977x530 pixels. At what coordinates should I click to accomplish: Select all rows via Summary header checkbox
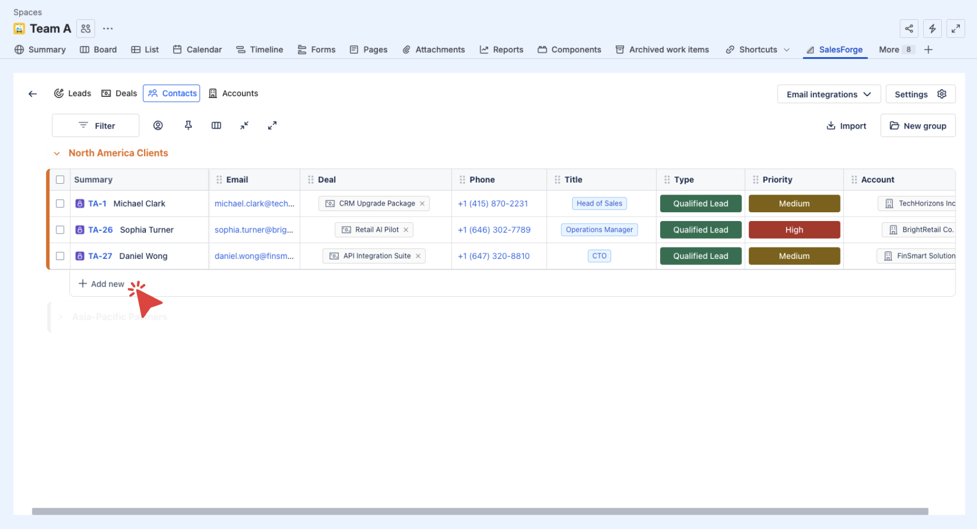(60, 180)
